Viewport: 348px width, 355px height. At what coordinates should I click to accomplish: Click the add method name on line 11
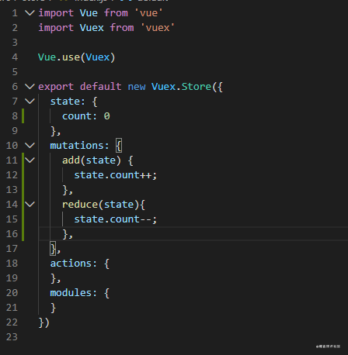71,160
